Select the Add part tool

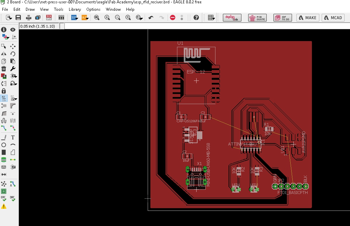tap(4, 76)
